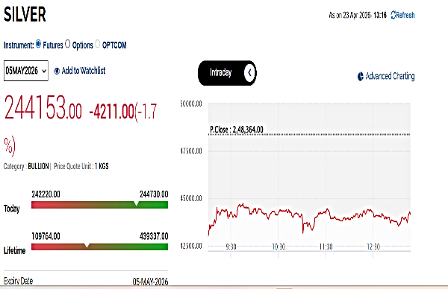Click the 12:30 time axis label
448x289 pixels.
point(373,247)
